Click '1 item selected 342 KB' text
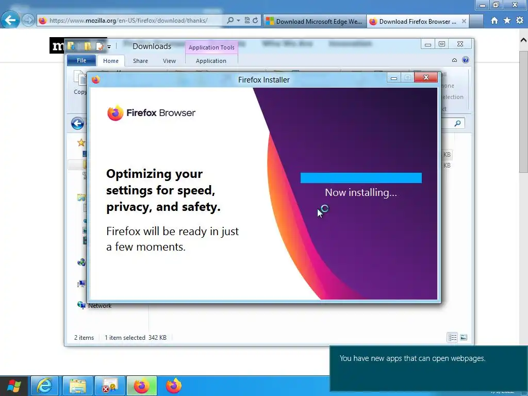 tap(136, 337)
